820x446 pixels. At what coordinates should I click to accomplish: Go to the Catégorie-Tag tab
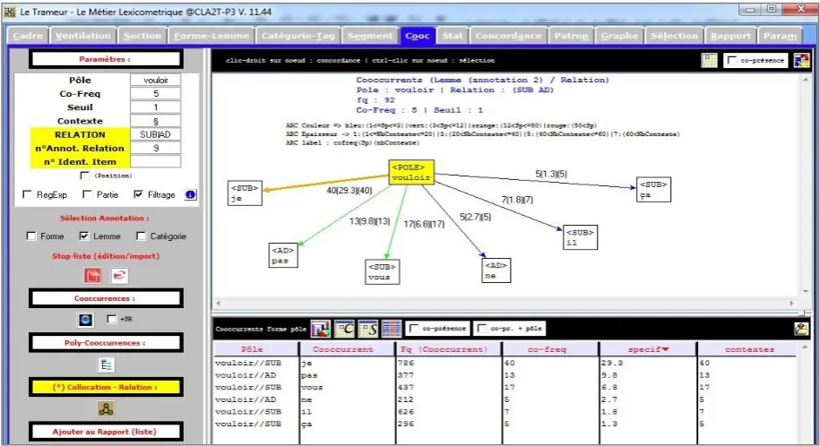[x=298, y=36]
